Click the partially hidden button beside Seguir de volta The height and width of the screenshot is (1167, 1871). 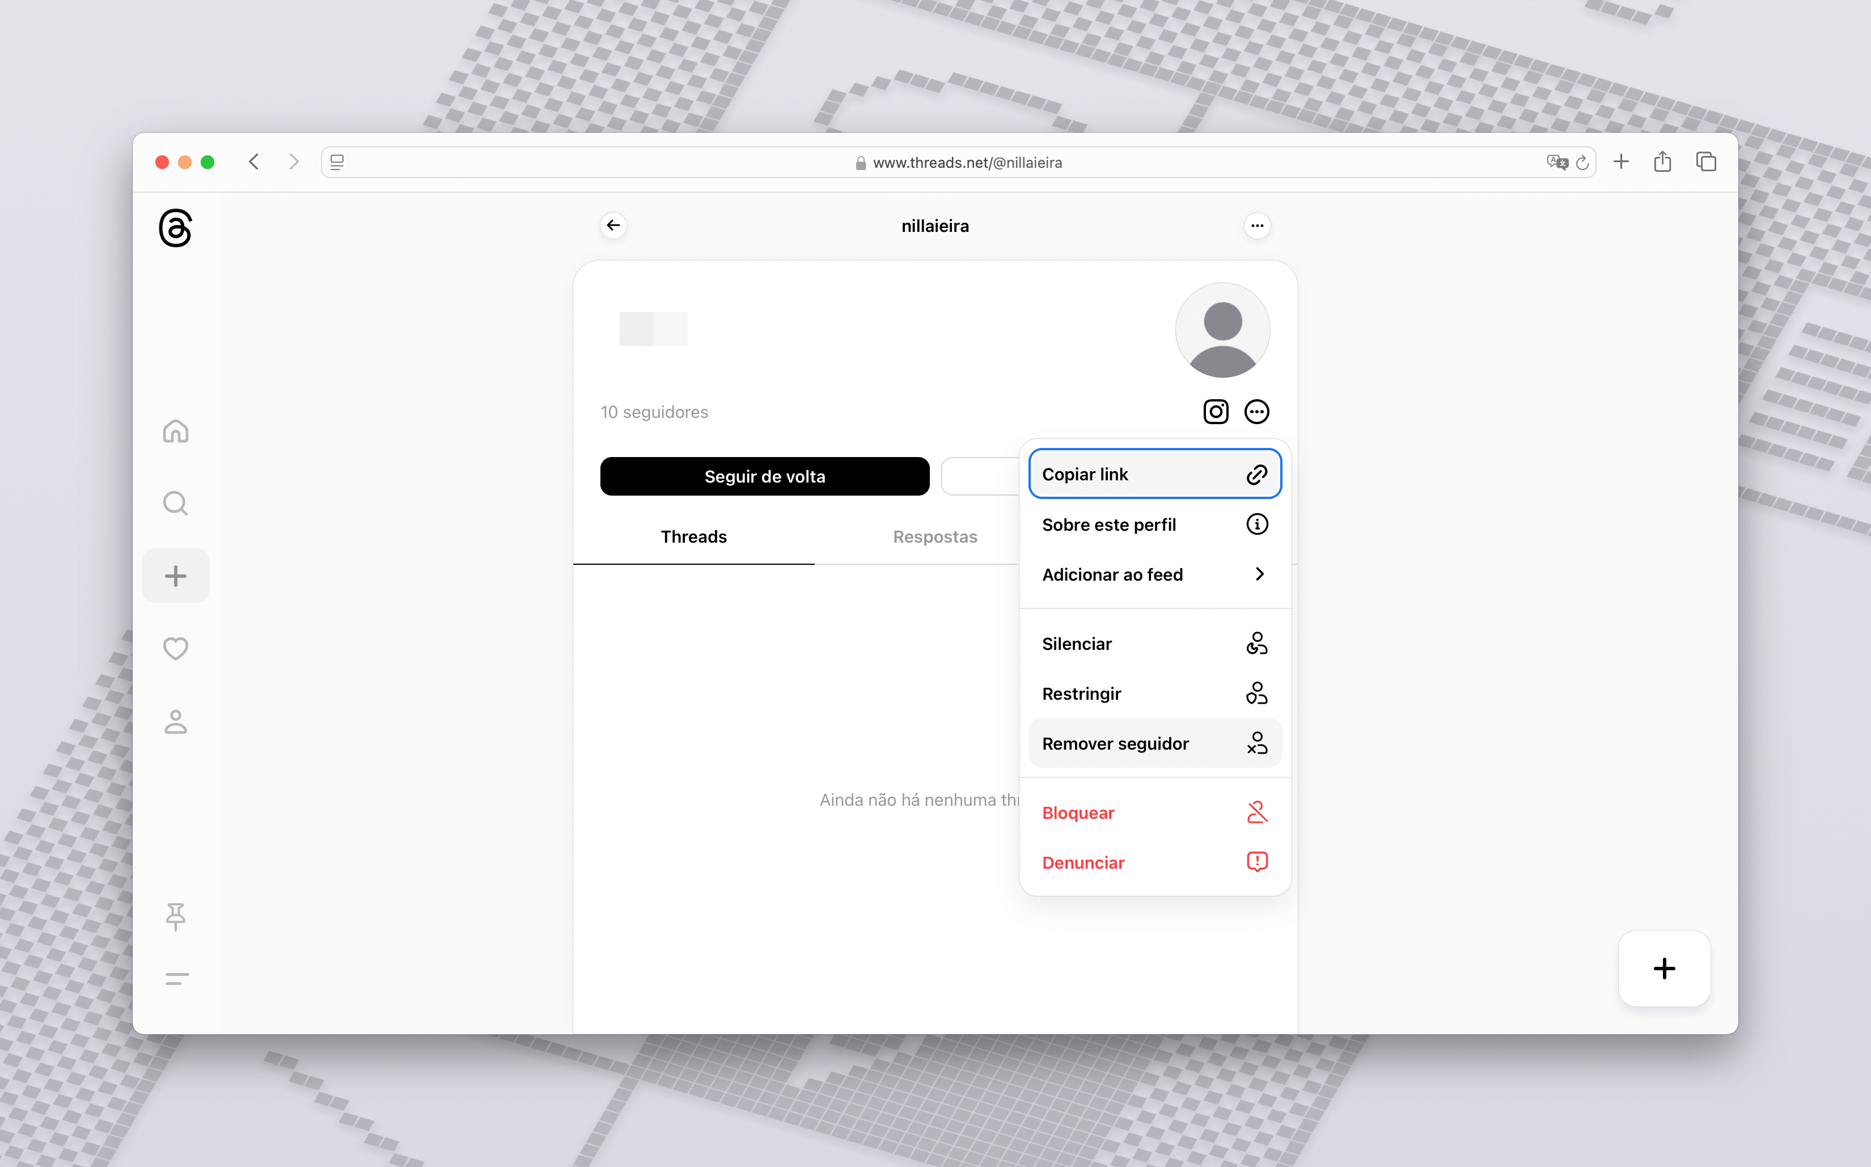point(981,476)
